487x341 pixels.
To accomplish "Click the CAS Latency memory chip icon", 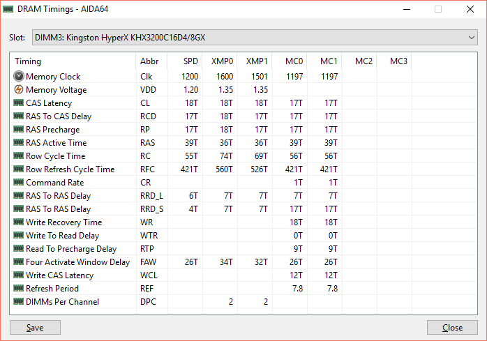I will tap(19, 103).
